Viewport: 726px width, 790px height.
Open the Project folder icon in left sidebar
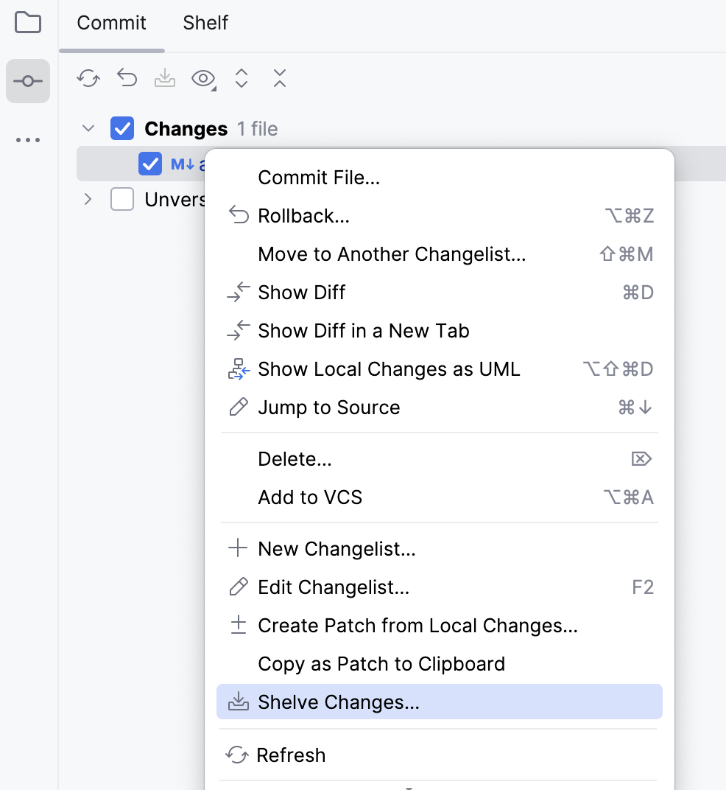(27, 23)
